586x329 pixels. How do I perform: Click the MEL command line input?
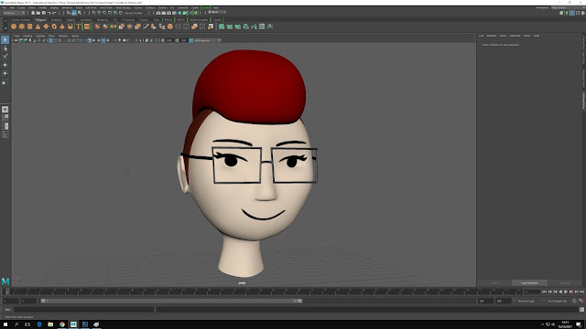point(83,309)
